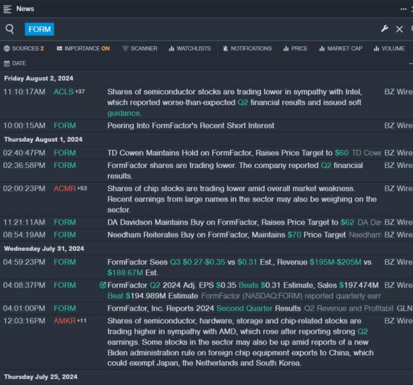
Task: Open story about sympathy with AMD earnings
Action: (240, 342)
